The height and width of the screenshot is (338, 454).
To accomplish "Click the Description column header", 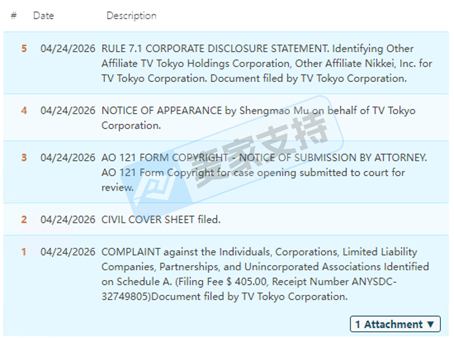I will pyautogui.click(x=131, y=16).
